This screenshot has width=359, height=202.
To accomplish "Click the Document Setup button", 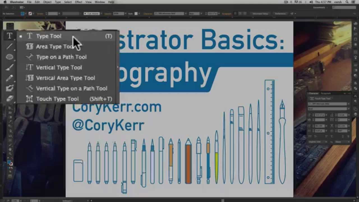I will point(261,13).
